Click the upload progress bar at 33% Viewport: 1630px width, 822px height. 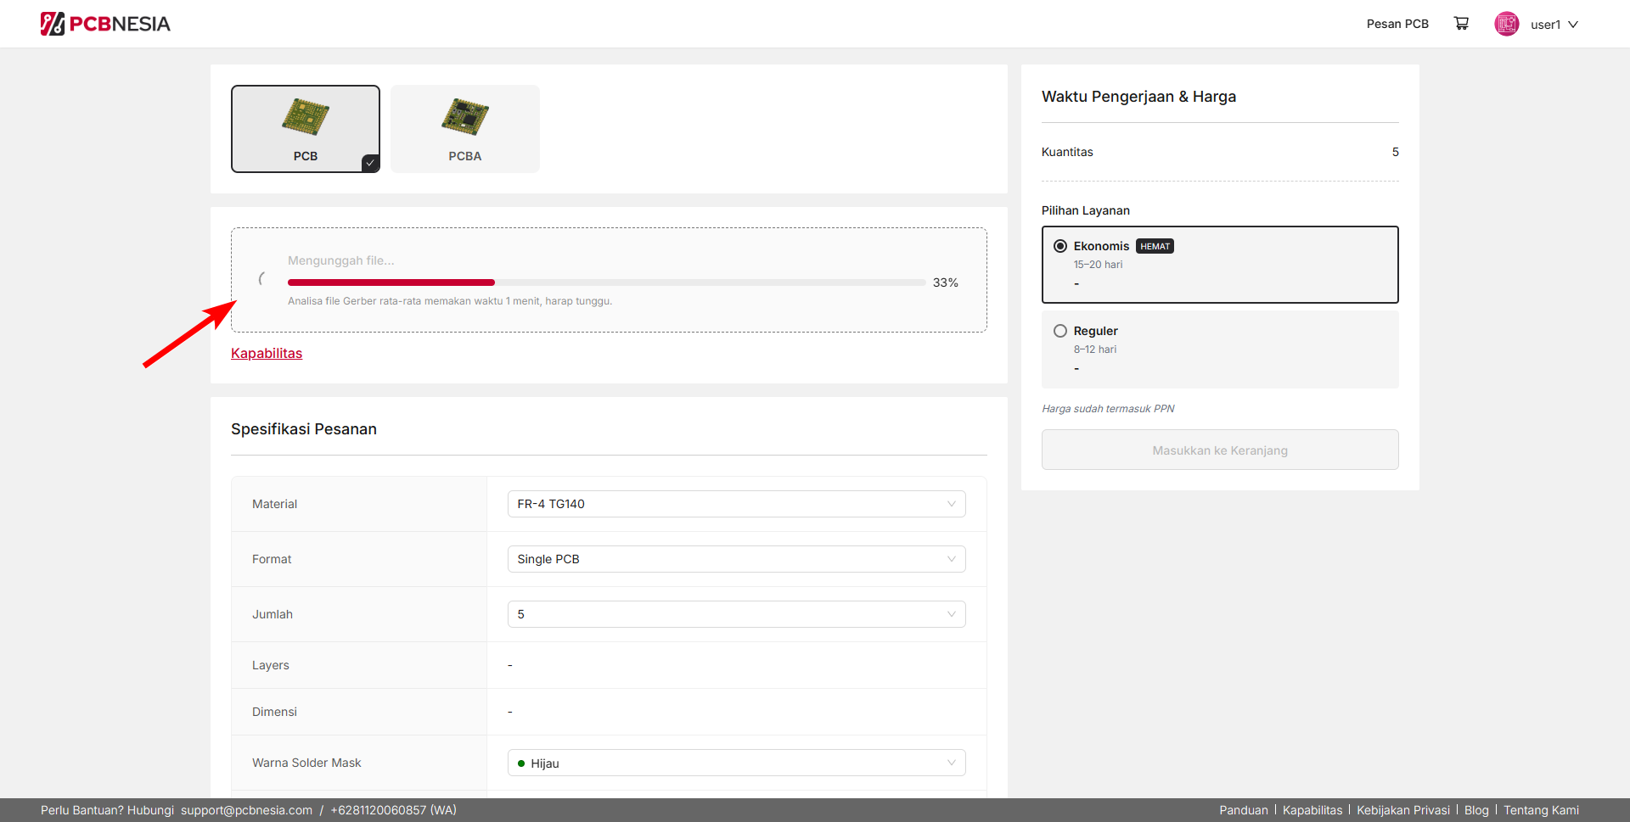click(606, 282)
